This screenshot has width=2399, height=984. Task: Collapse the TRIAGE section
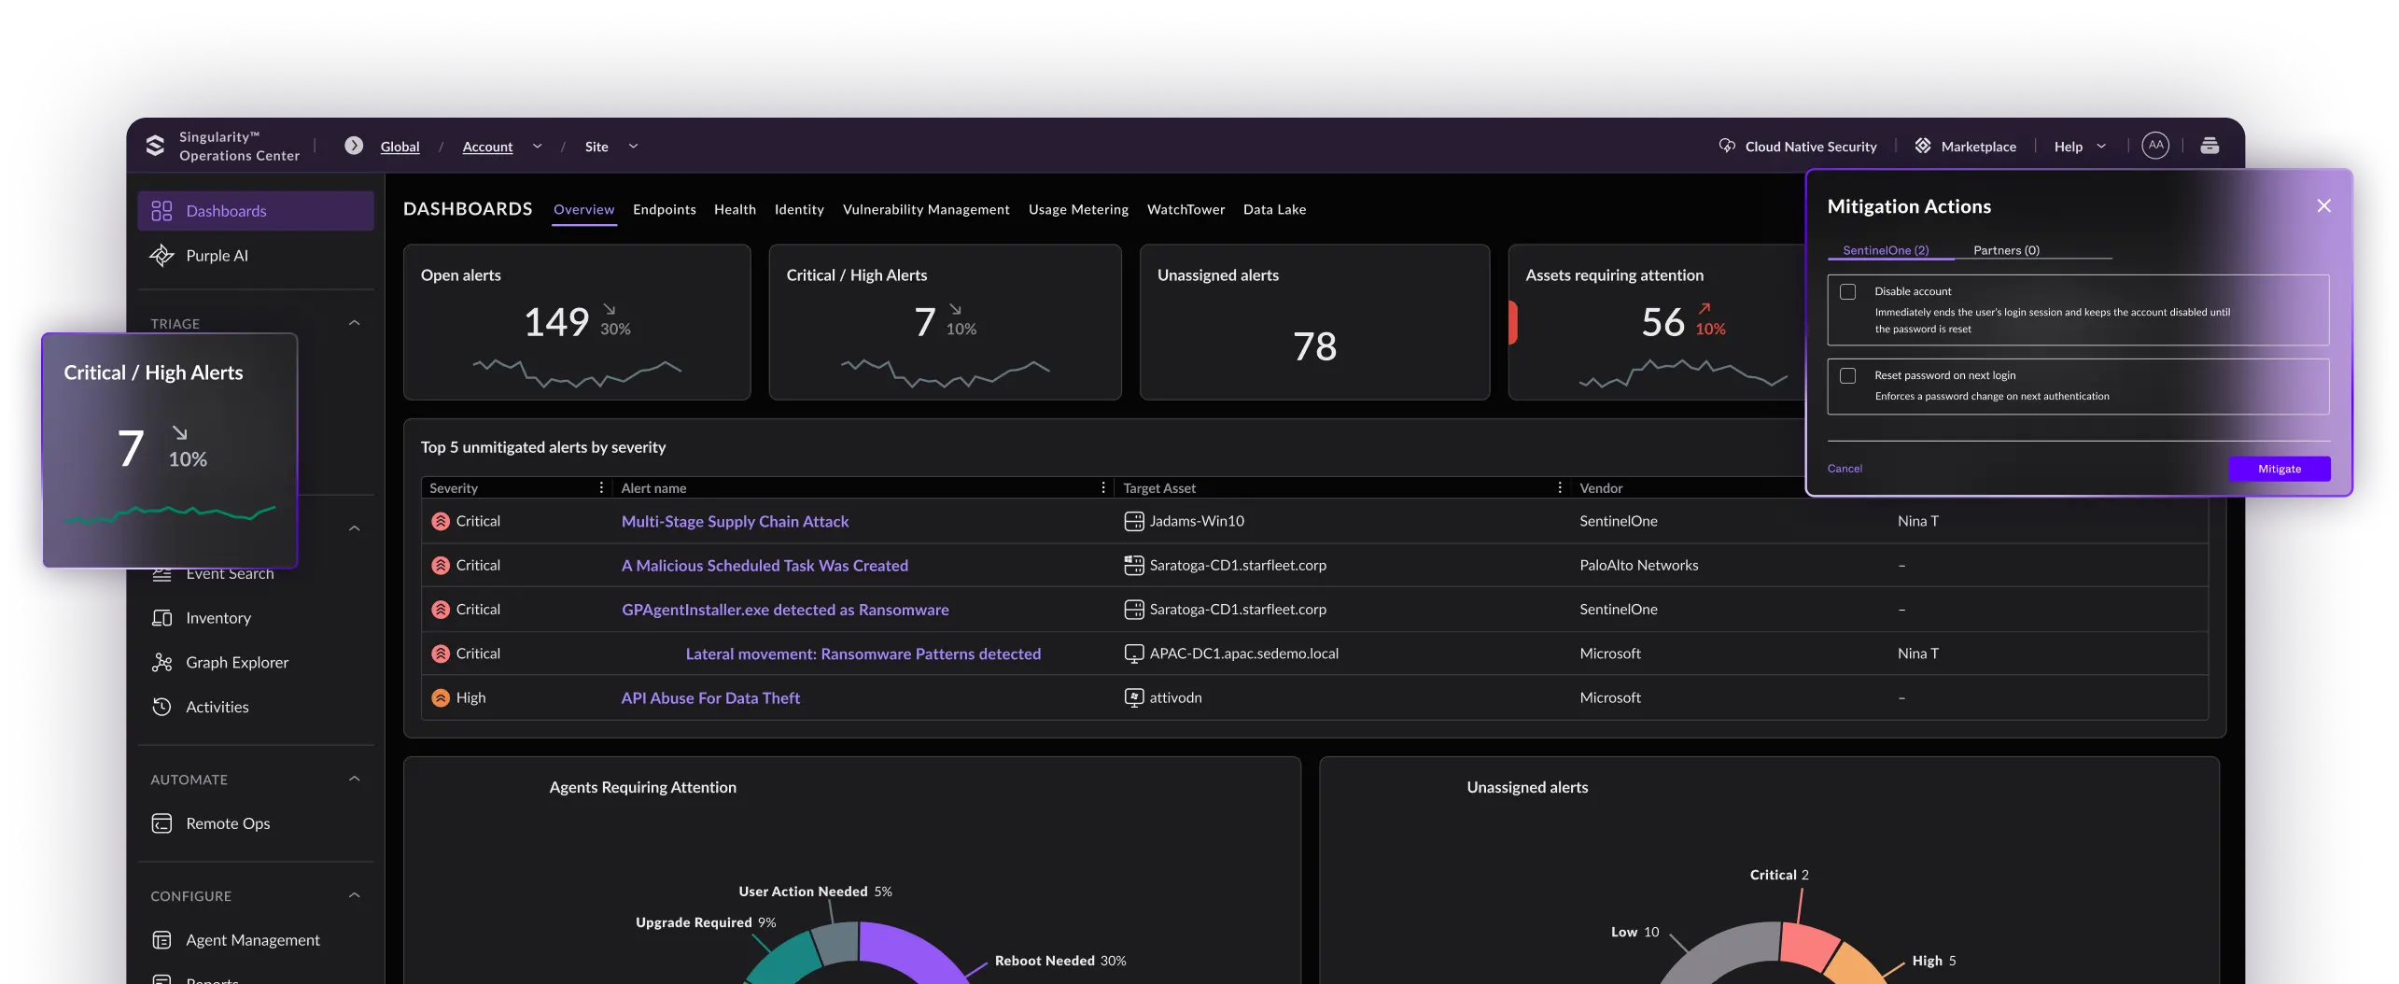pyautogui.click(x=354, y=324)
